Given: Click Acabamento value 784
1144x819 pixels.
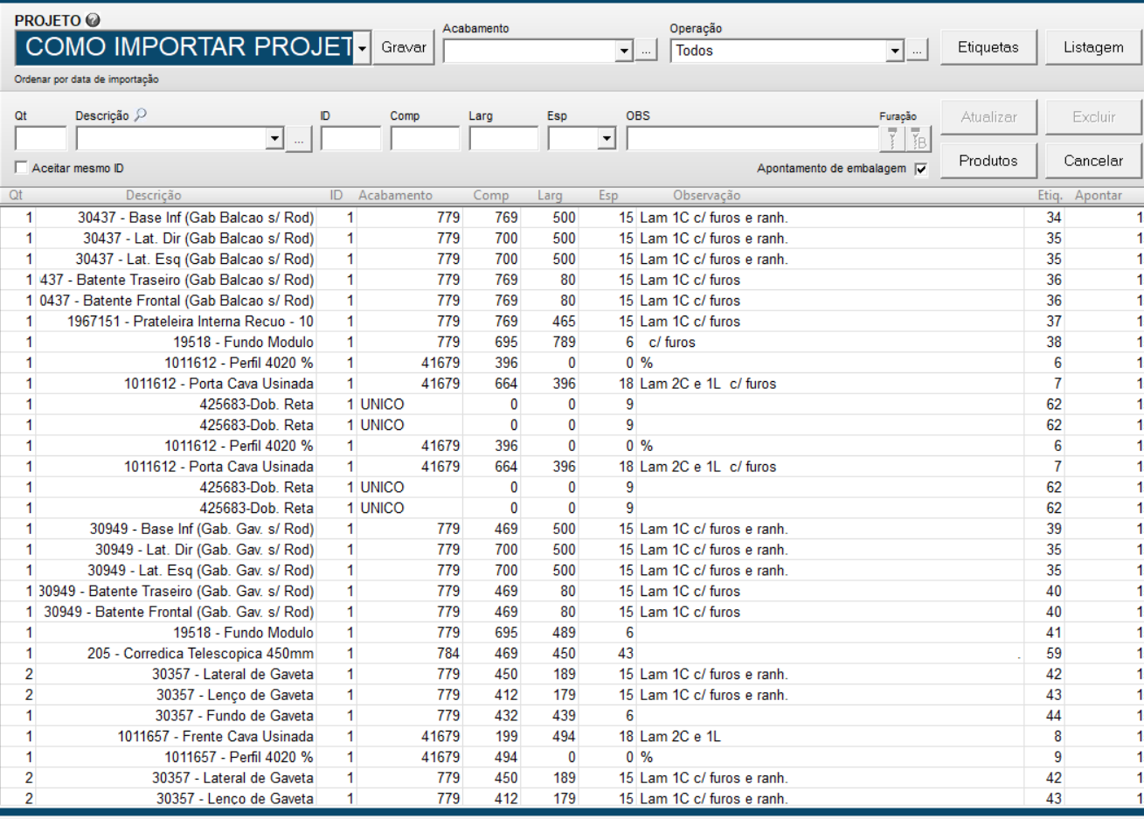Looking at the screenshot, I should coord(448,654).
